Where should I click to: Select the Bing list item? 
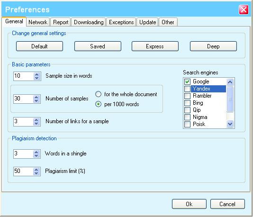click(198, 103)
